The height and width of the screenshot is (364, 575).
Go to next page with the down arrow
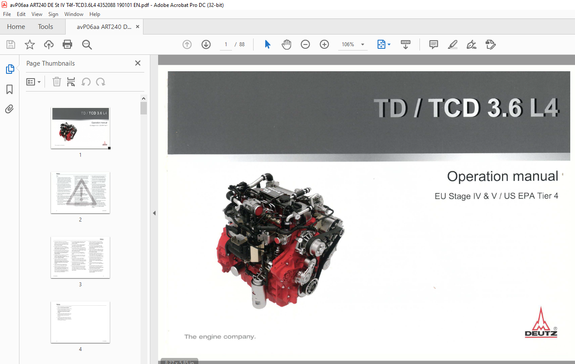click(206, 44)
